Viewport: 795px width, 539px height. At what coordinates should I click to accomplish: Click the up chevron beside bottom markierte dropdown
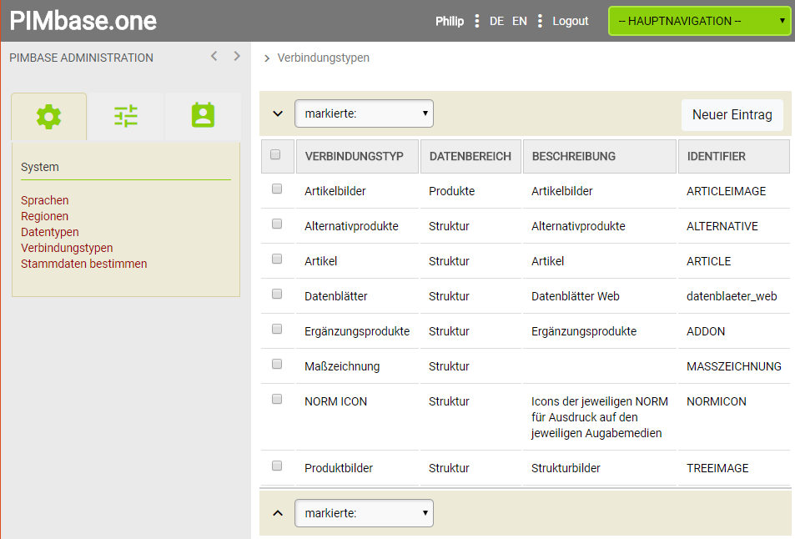tap(279, 512)
